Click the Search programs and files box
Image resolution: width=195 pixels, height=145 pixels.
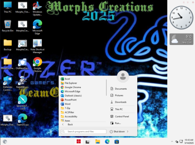click(83, 131)
